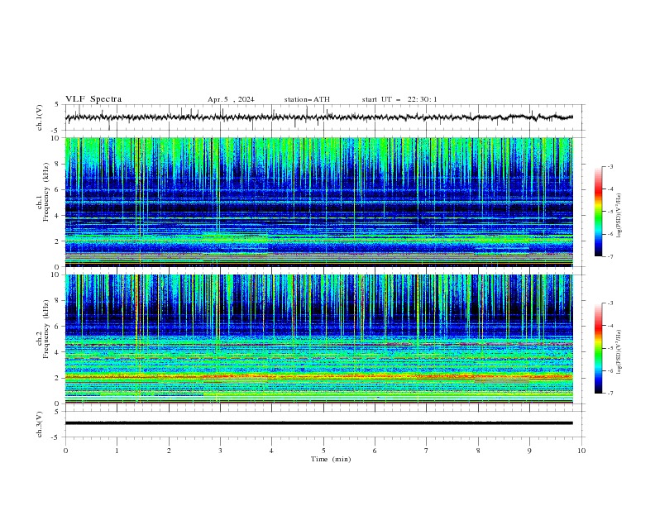Select the "Apr. 5 , 2024" date text
The image size is (655, 506).
231,99
